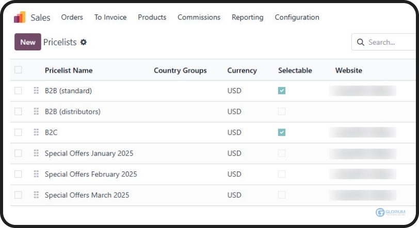Expand the Products dropdown menu

(152, 17)
